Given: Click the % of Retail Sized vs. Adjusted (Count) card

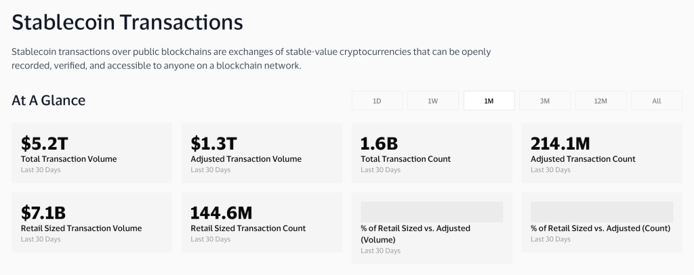Looking at the screenshot, I should pos(602,222).
